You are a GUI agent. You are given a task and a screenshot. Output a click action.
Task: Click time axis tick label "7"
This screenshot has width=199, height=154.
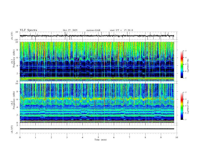point(130,137)
